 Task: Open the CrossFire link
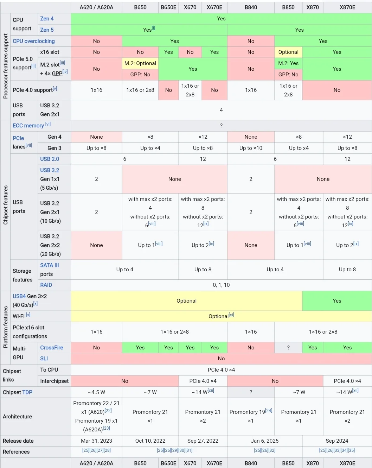click(52, 348)
